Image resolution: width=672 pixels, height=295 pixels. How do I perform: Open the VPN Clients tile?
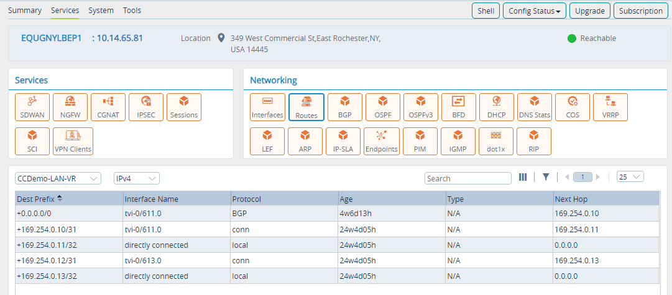click(73, 142)
